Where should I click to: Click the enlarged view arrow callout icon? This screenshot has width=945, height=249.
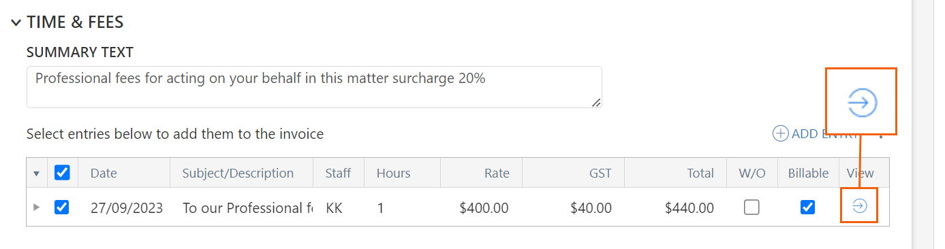861,103
